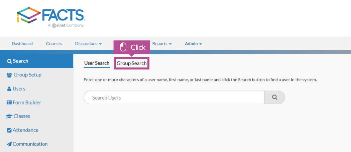The width and height of the screenshot is (351, 152).
Task: Click the Classes graduation cap icon
Action: 9,116
